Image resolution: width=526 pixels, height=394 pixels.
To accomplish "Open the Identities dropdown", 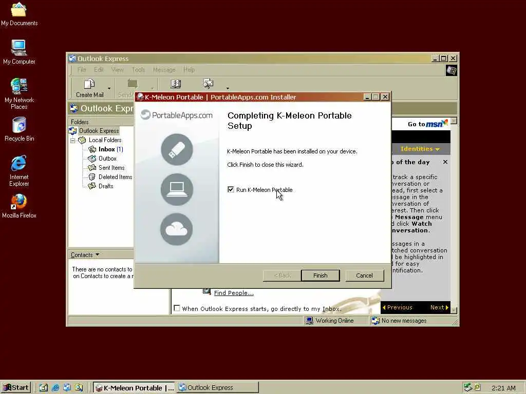I will [420, 149].
